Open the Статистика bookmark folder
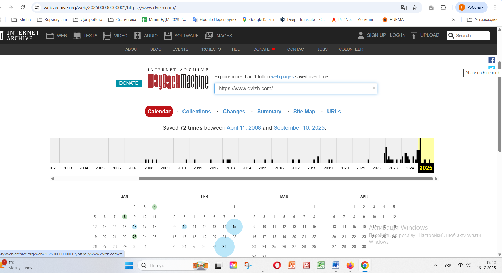Image resolution: width=502 pixels, height=273 pixels. [122, 20]
